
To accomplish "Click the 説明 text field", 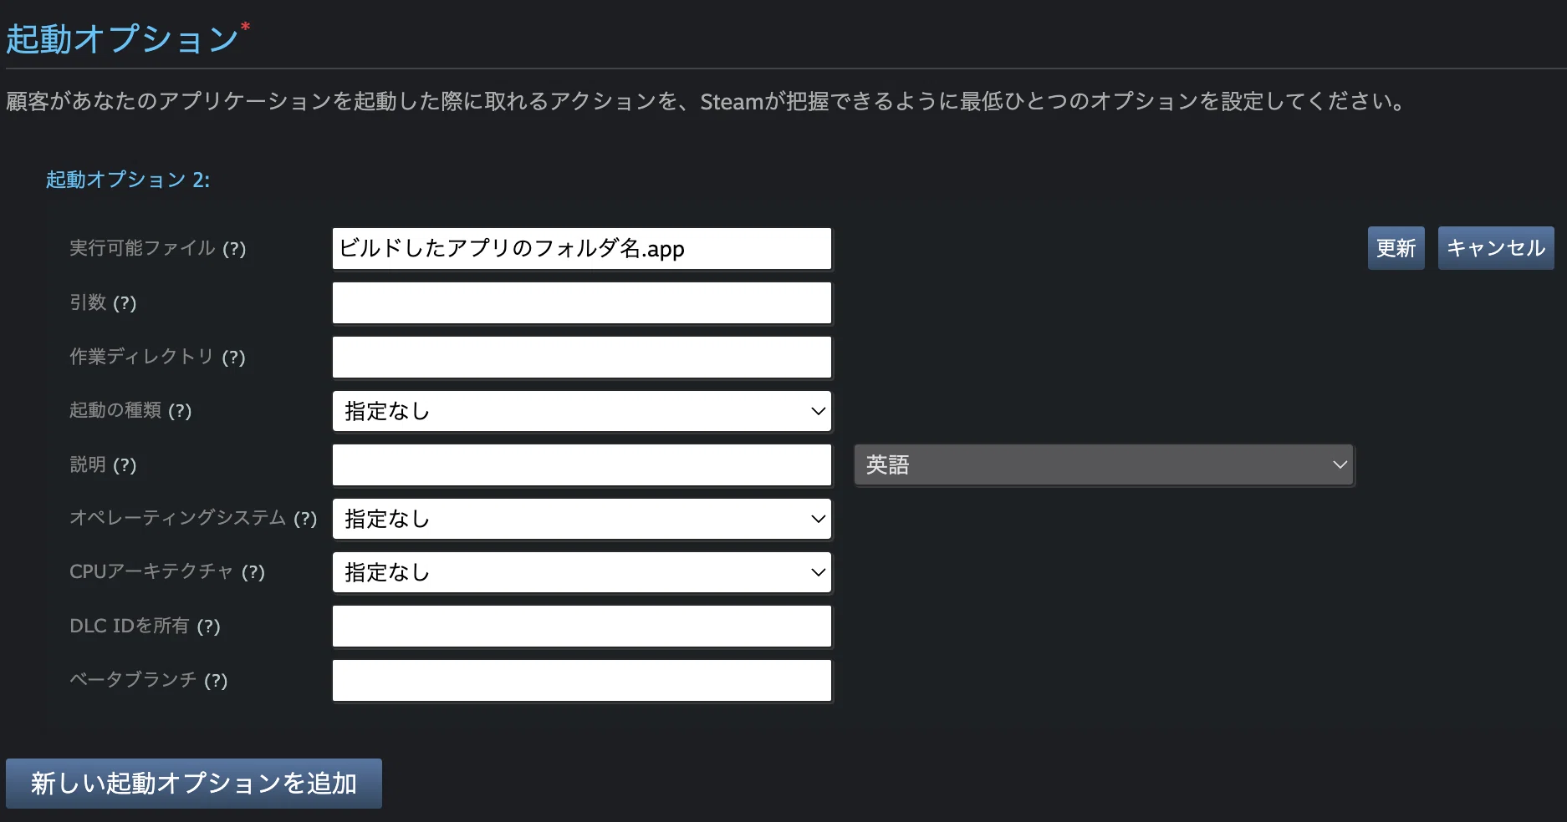I will pos(582,464).
